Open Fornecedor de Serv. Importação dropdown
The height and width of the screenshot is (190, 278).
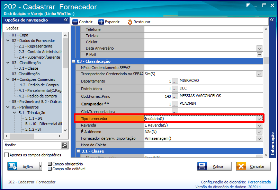point(259,139)
